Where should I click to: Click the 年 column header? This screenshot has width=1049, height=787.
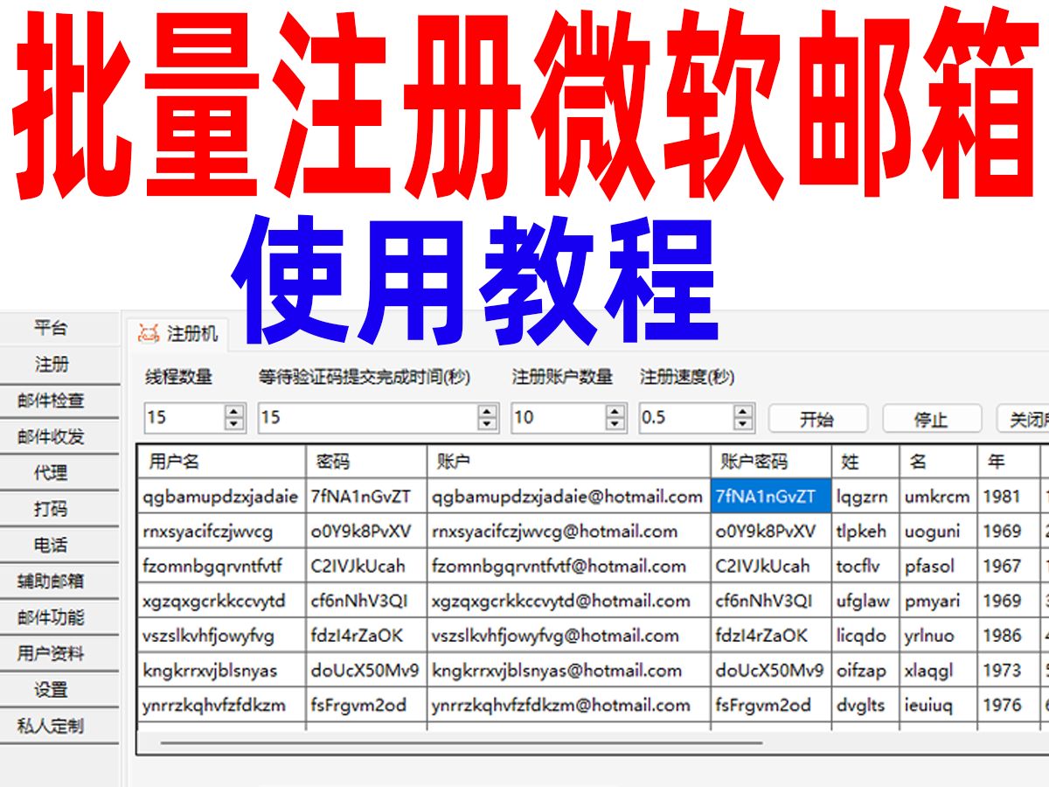click(x=1009, y=461)
